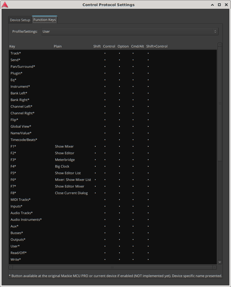Click the window roll-up arrow icon
Screen dimensions: 231x287
213,5
